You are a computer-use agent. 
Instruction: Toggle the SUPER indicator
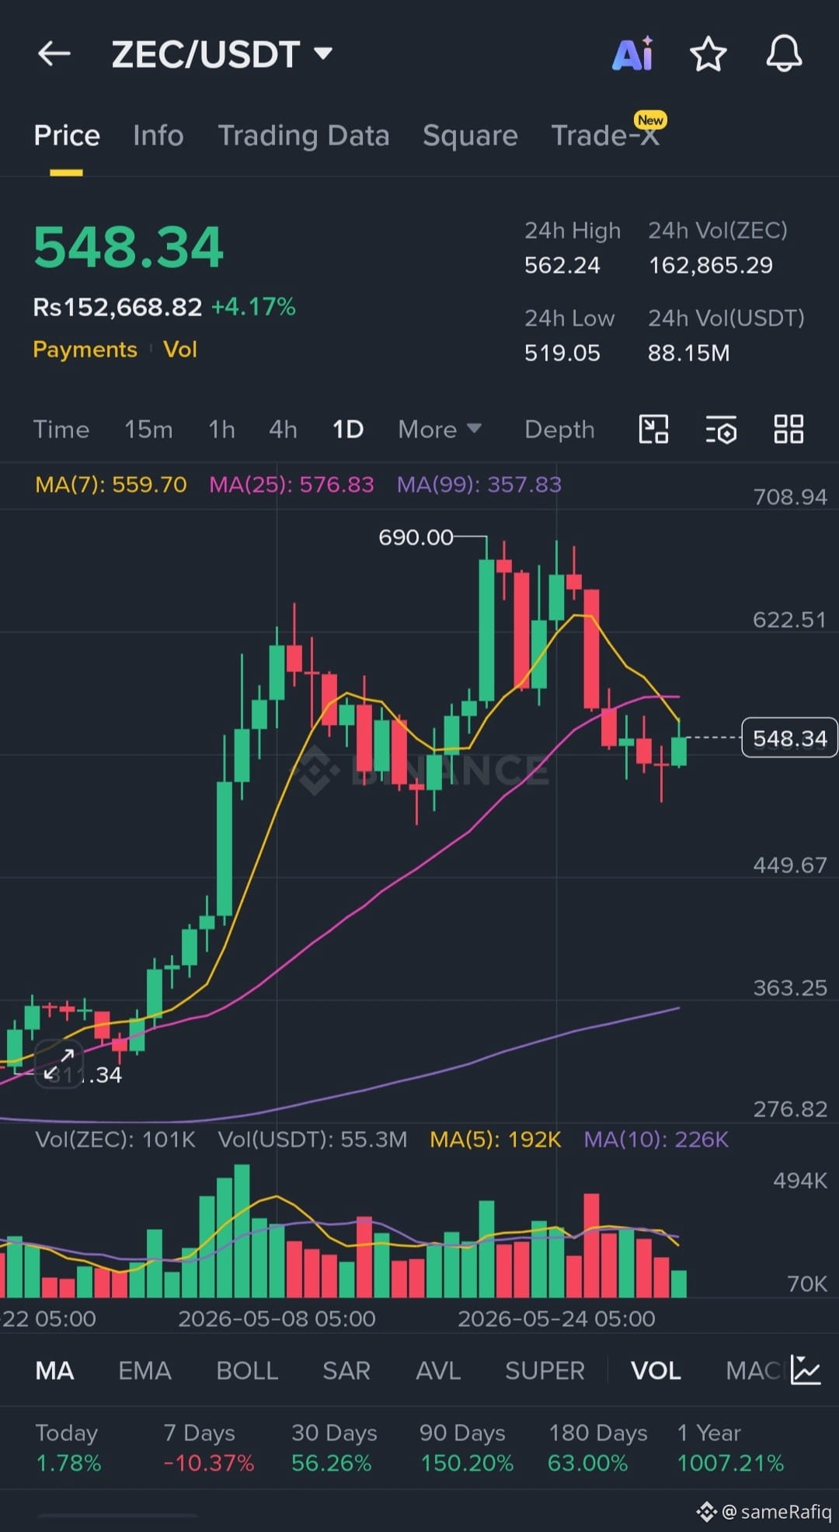point(545,1370)
